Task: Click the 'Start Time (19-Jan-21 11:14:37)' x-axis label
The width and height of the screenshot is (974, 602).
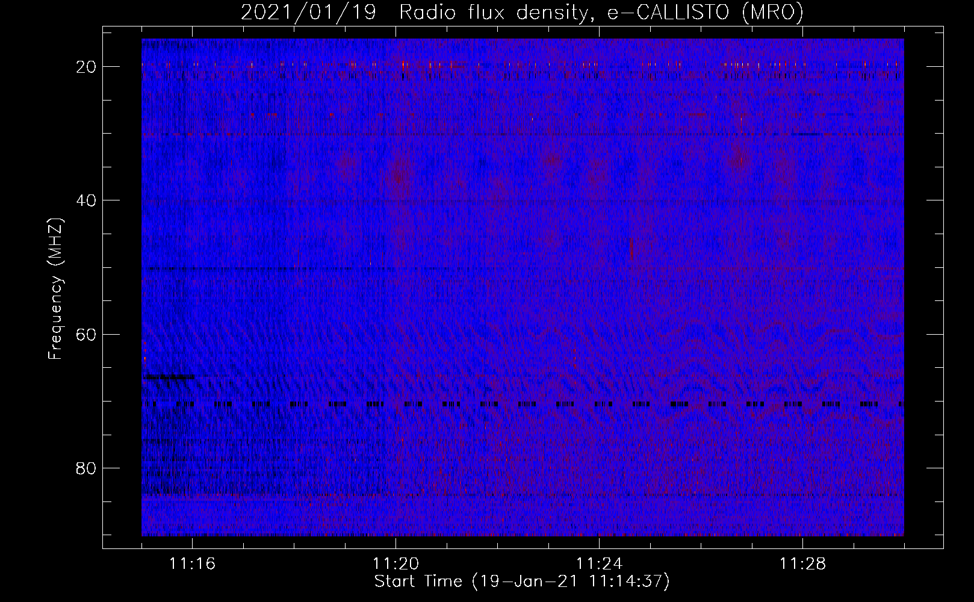Action: 522,582
